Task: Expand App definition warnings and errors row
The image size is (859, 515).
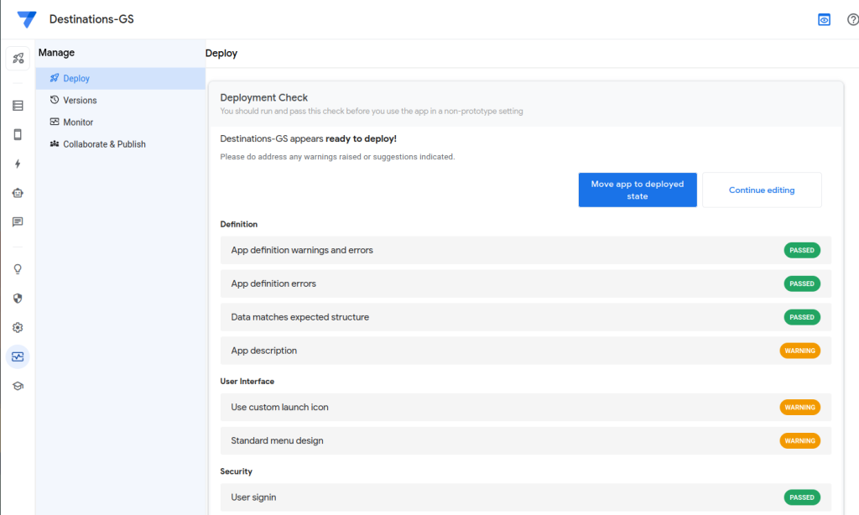Action: click(x=526, y=251)
